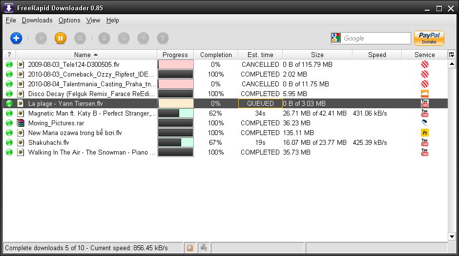This screenshot has width=459, height=256.
Task: Select New Maria ozawa trong bể bơi.flv
Action: tap(75, 133)
